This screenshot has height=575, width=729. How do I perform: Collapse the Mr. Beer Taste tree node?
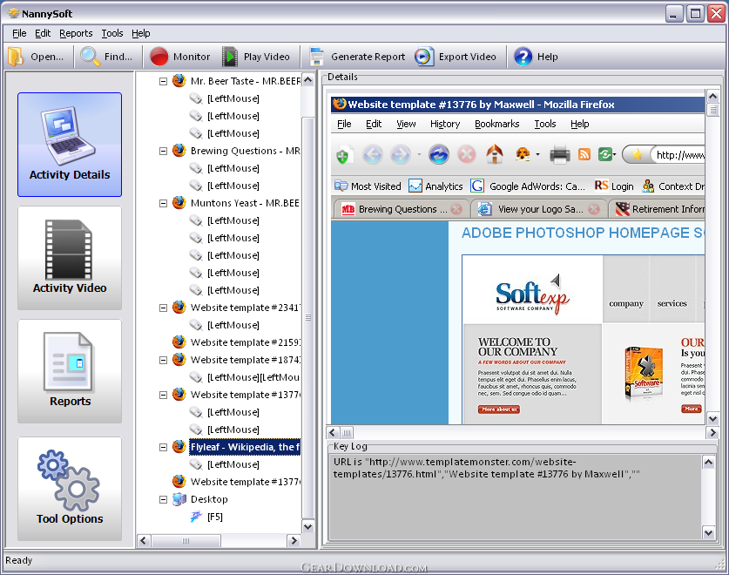tap(163, 81)
